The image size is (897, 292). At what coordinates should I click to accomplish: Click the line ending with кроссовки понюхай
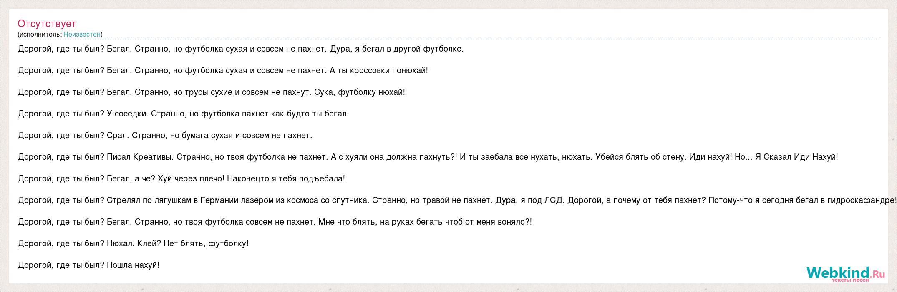(223, 70)
